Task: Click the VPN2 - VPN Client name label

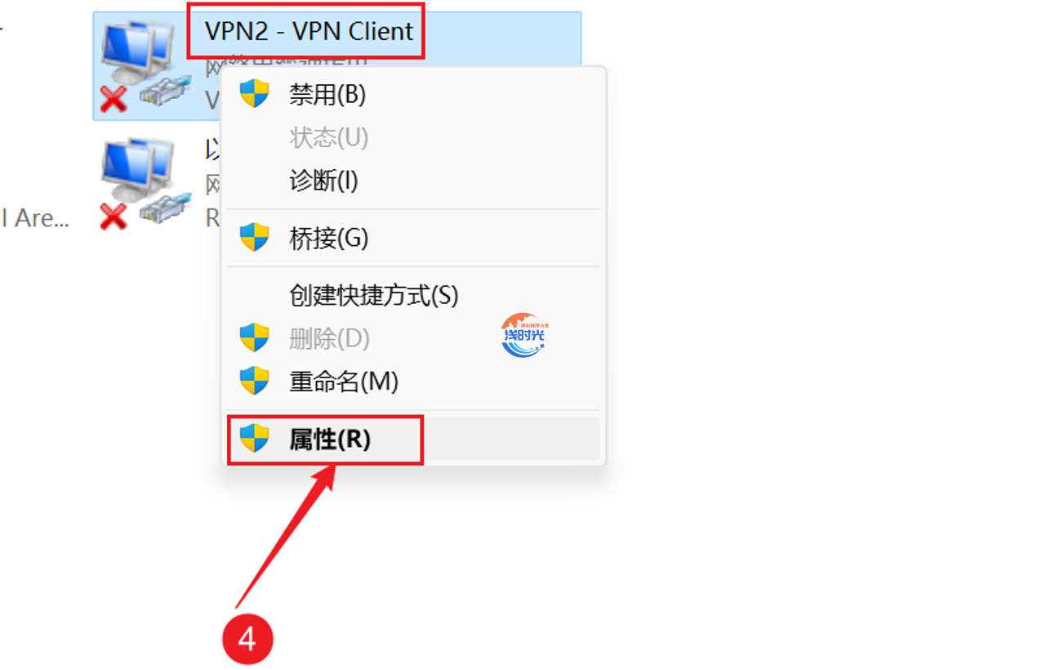Action: coord(309,31)
